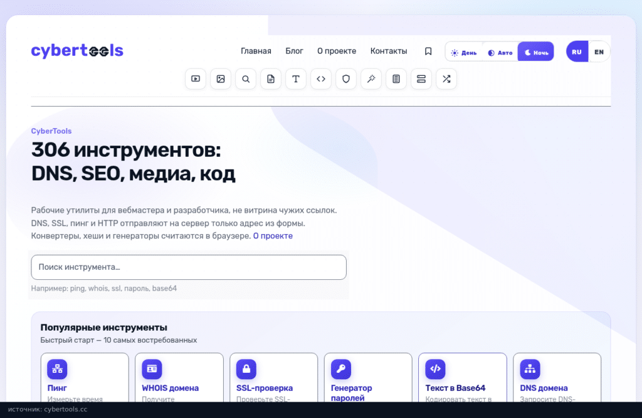Select RU language
This screenshot has height=418, width=642.
[x=577, y=51]
